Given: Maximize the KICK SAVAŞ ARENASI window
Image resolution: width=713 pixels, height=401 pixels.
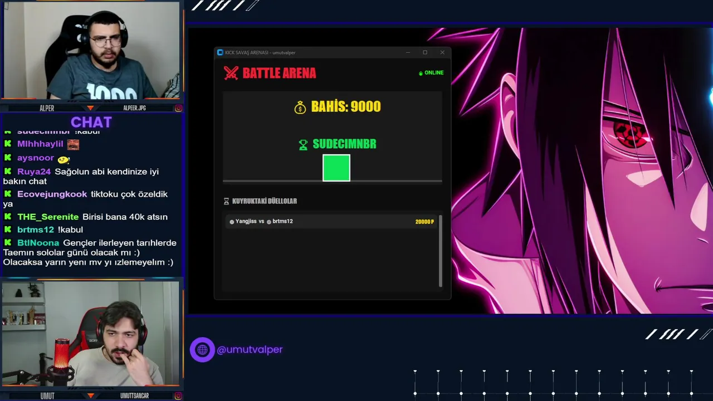Looking at the screenshot, I should point(425,52).
